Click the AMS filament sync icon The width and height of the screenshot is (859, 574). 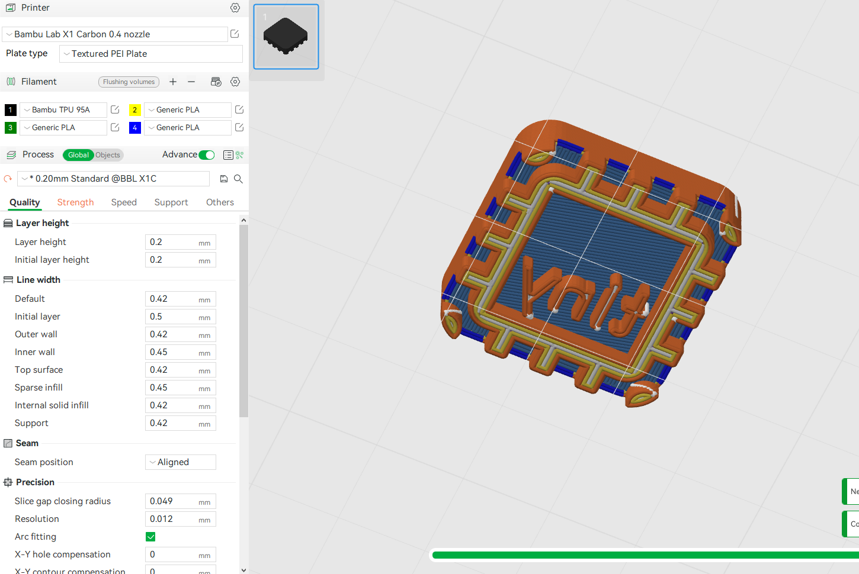click(x=216, y=82)
